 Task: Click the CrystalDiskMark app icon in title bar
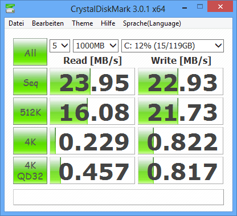[x=10, y=9]
